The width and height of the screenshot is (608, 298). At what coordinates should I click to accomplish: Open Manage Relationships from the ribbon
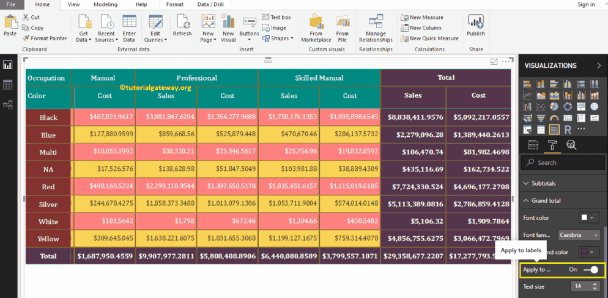click(x=376, y=28)
